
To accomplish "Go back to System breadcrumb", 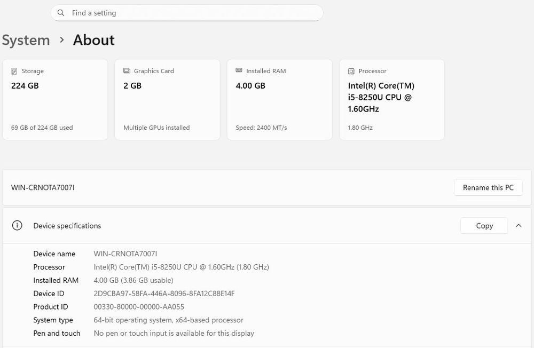I will (x=26, y=40).
